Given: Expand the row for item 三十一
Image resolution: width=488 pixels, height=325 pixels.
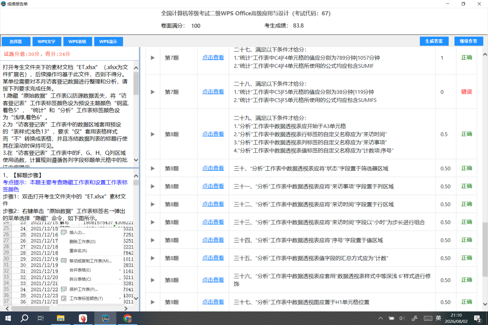Looking at the screenshot, I should click(153, 186).
